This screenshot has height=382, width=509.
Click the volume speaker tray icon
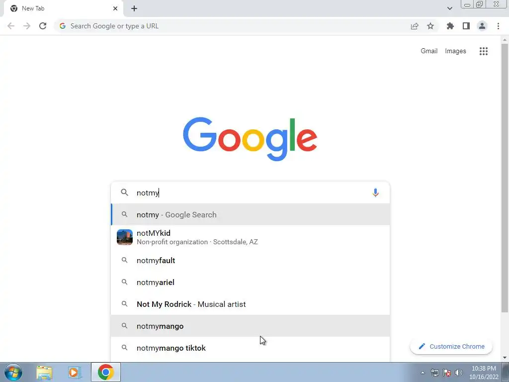459,373
